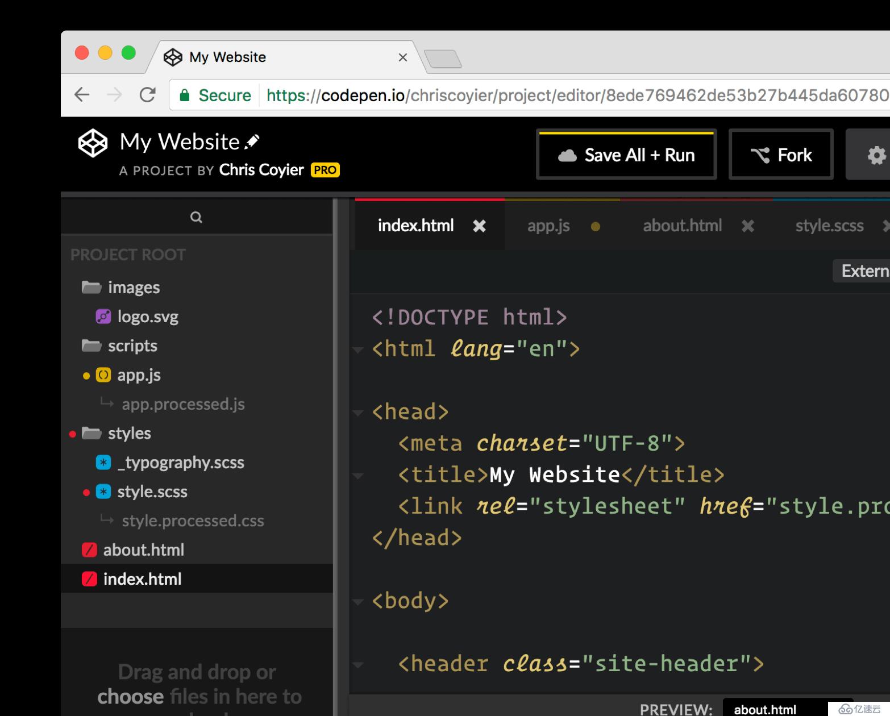This screenshot has height=716, width=890.
Task: Open app.processed.js file
Action: click(x=183, y=404)
